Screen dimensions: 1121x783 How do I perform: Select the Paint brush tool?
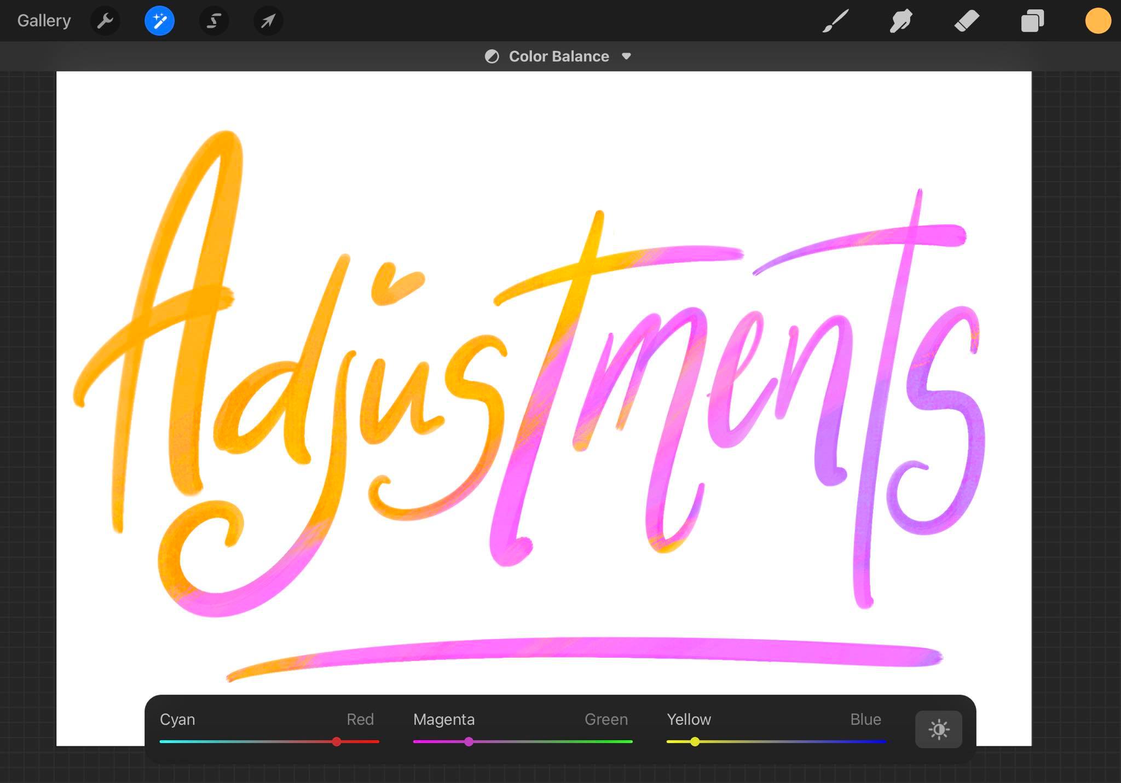835,21
